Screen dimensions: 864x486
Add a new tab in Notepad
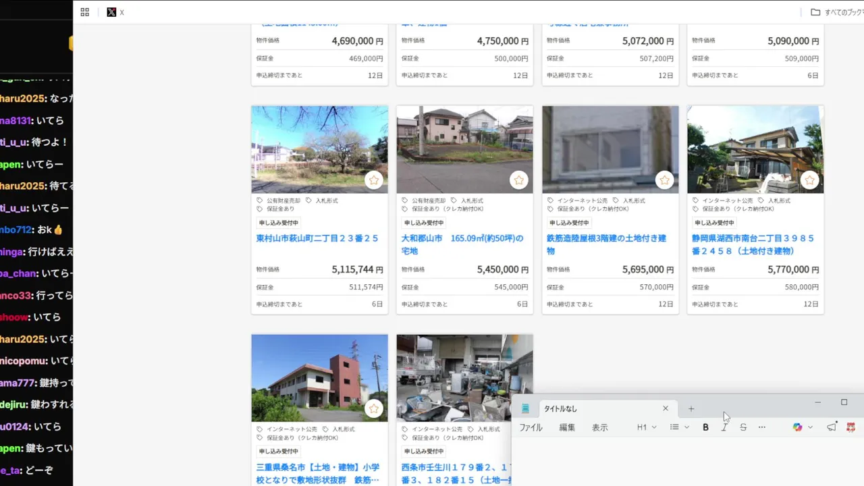coord(691,408)
